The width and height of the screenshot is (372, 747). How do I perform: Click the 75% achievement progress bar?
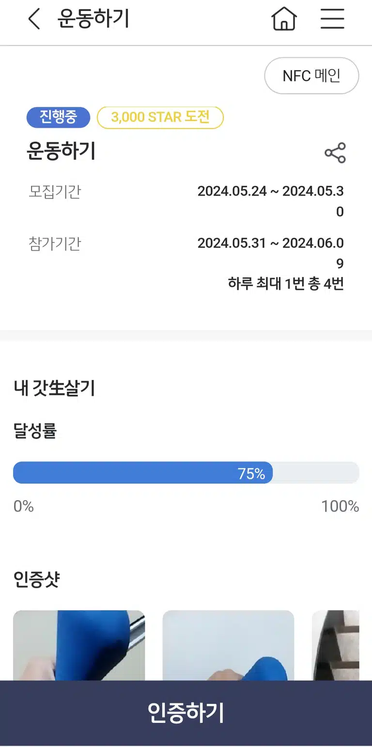click(x=186, y=473)
